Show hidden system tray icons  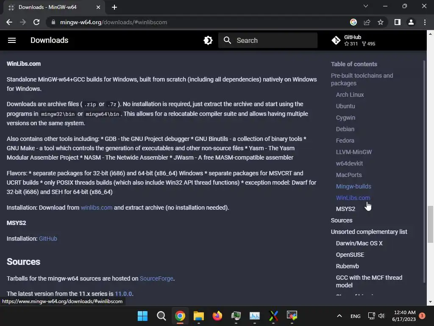coord(339,316)
